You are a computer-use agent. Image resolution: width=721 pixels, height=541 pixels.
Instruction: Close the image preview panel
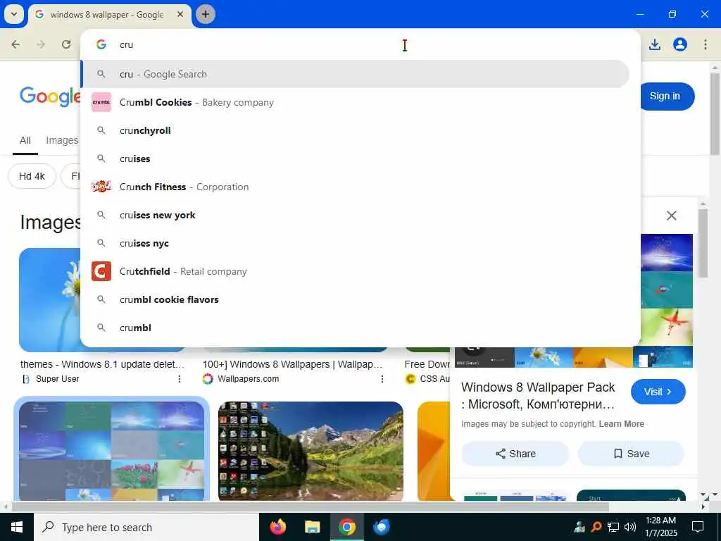pos(671,216)
